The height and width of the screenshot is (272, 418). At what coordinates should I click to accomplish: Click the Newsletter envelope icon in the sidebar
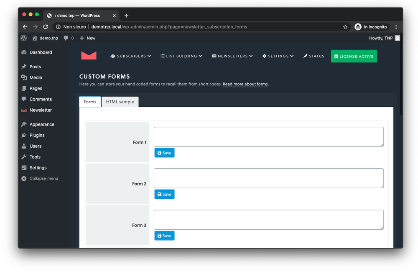tap(25, 110)
